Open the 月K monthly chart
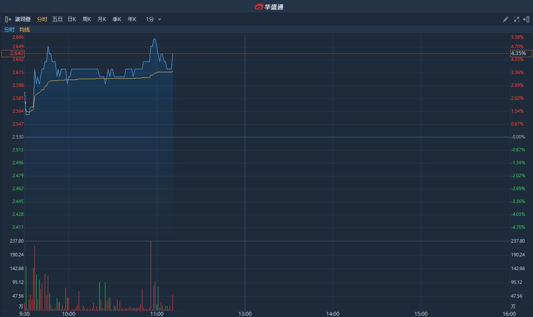Viewport: 533px width, 317px height. (x=102, y=19)
